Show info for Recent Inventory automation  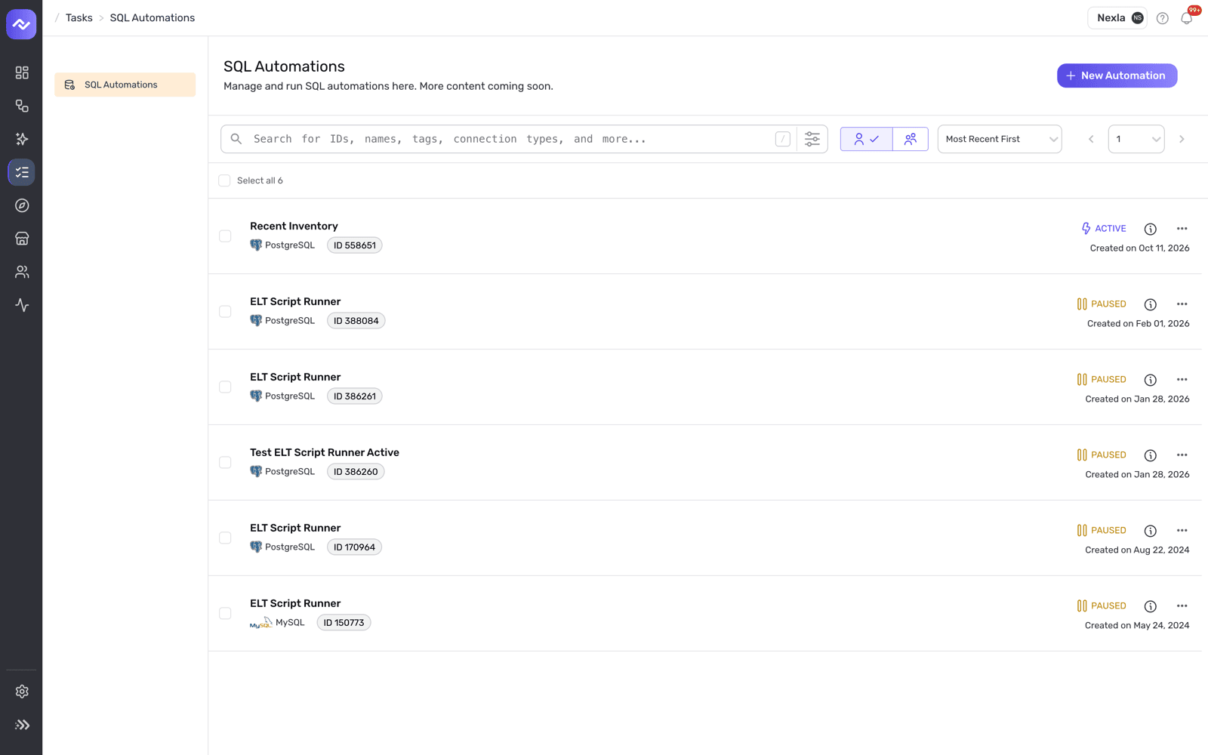[1151, 229]
